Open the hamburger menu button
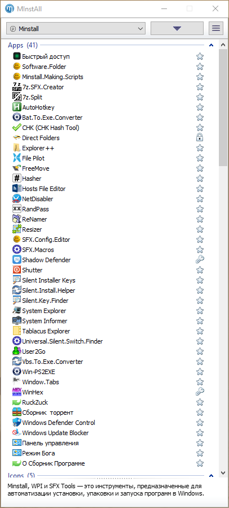229x508 pixels. (216, 28)
